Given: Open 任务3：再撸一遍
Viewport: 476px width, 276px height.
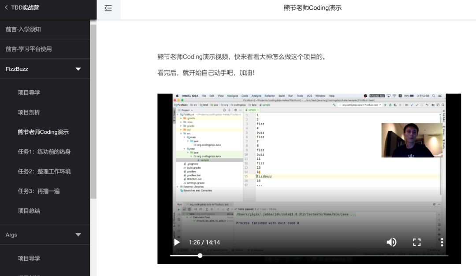Looking at the screenshot, I should pos(38,191).
